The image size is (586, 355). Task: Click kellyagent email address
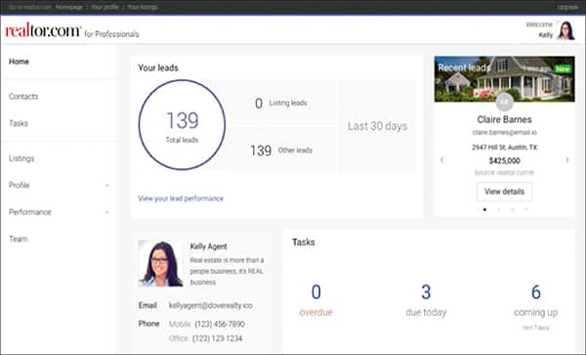211,306
